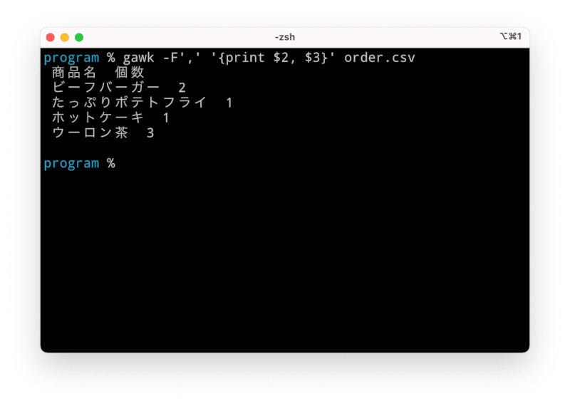Click the blue program prompt on first line

click(71, 58)
